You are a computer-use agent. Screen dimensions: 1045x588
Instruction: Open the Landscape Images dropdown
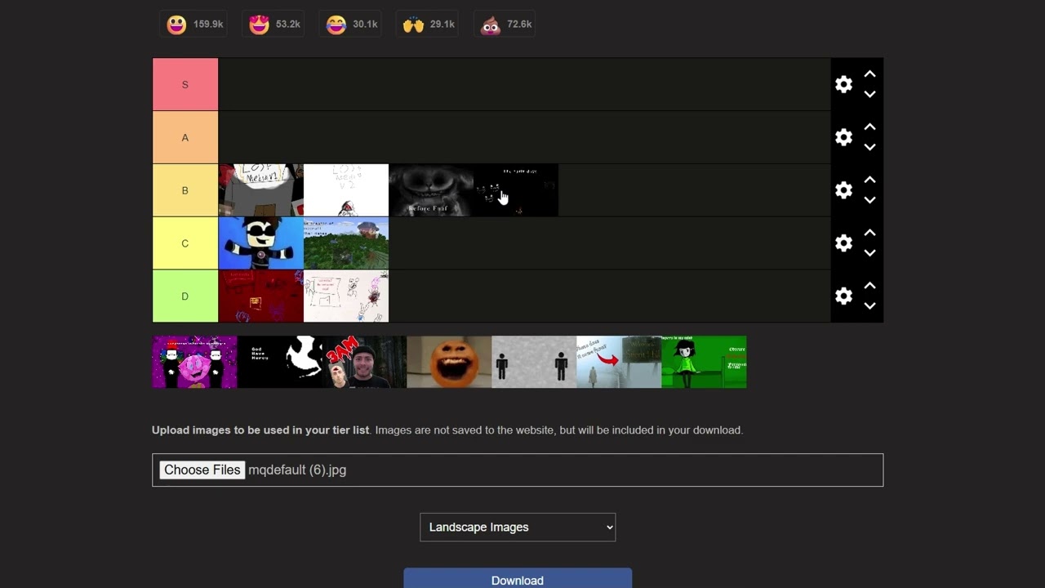click(518, 527)
